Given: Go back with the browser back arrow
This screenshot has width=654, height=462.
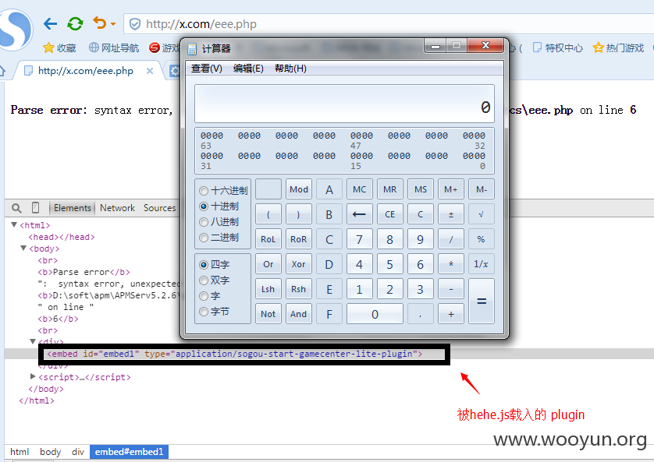Looking at the screenshot, I should [51, 23].
